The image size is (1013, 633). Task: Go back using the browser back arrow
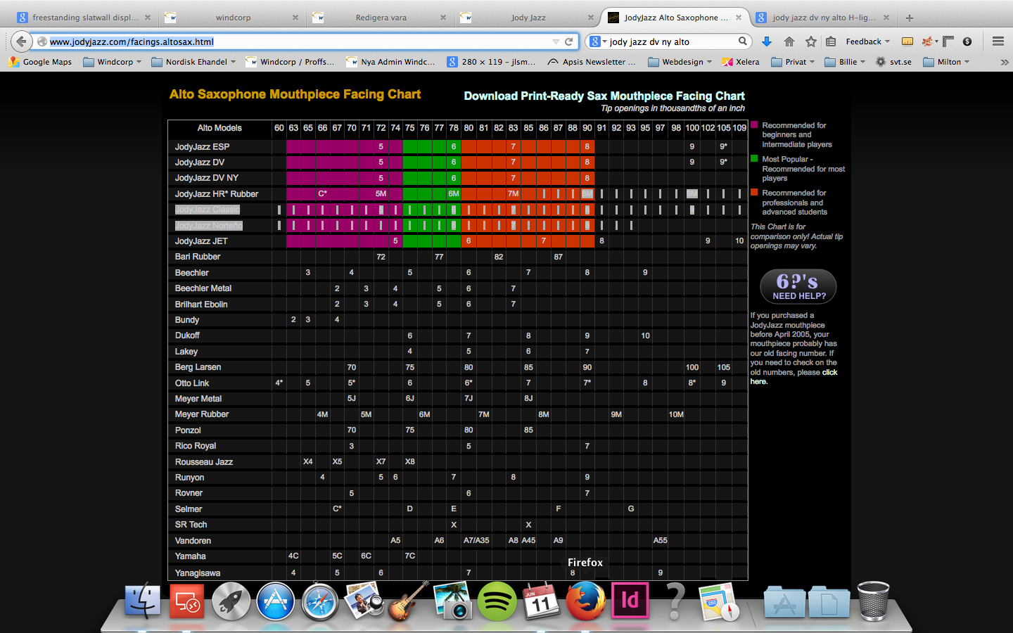coord(22,41)
